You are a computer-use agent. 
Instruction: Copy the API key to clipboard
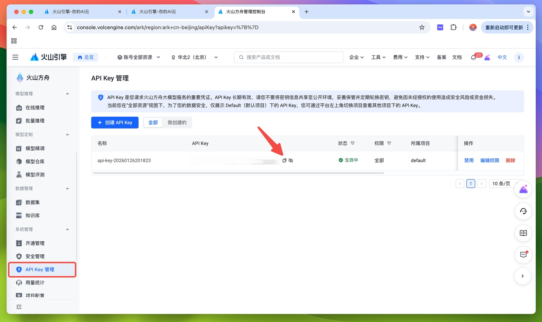tap(284, 160)
